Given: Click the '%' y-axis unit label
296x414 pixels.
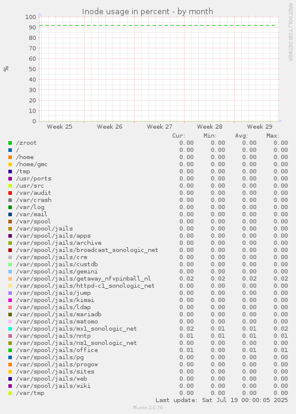Looking at the screenshot, I should pyautogui.click(x=6, y=69).
